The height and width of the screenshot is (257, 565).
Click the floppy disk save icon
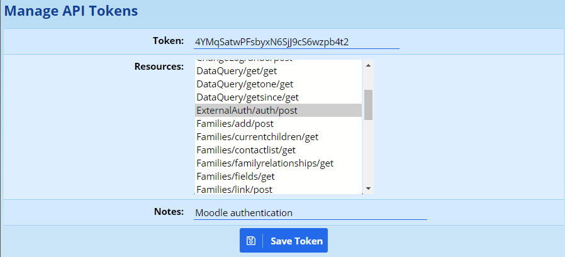[250, 241]
